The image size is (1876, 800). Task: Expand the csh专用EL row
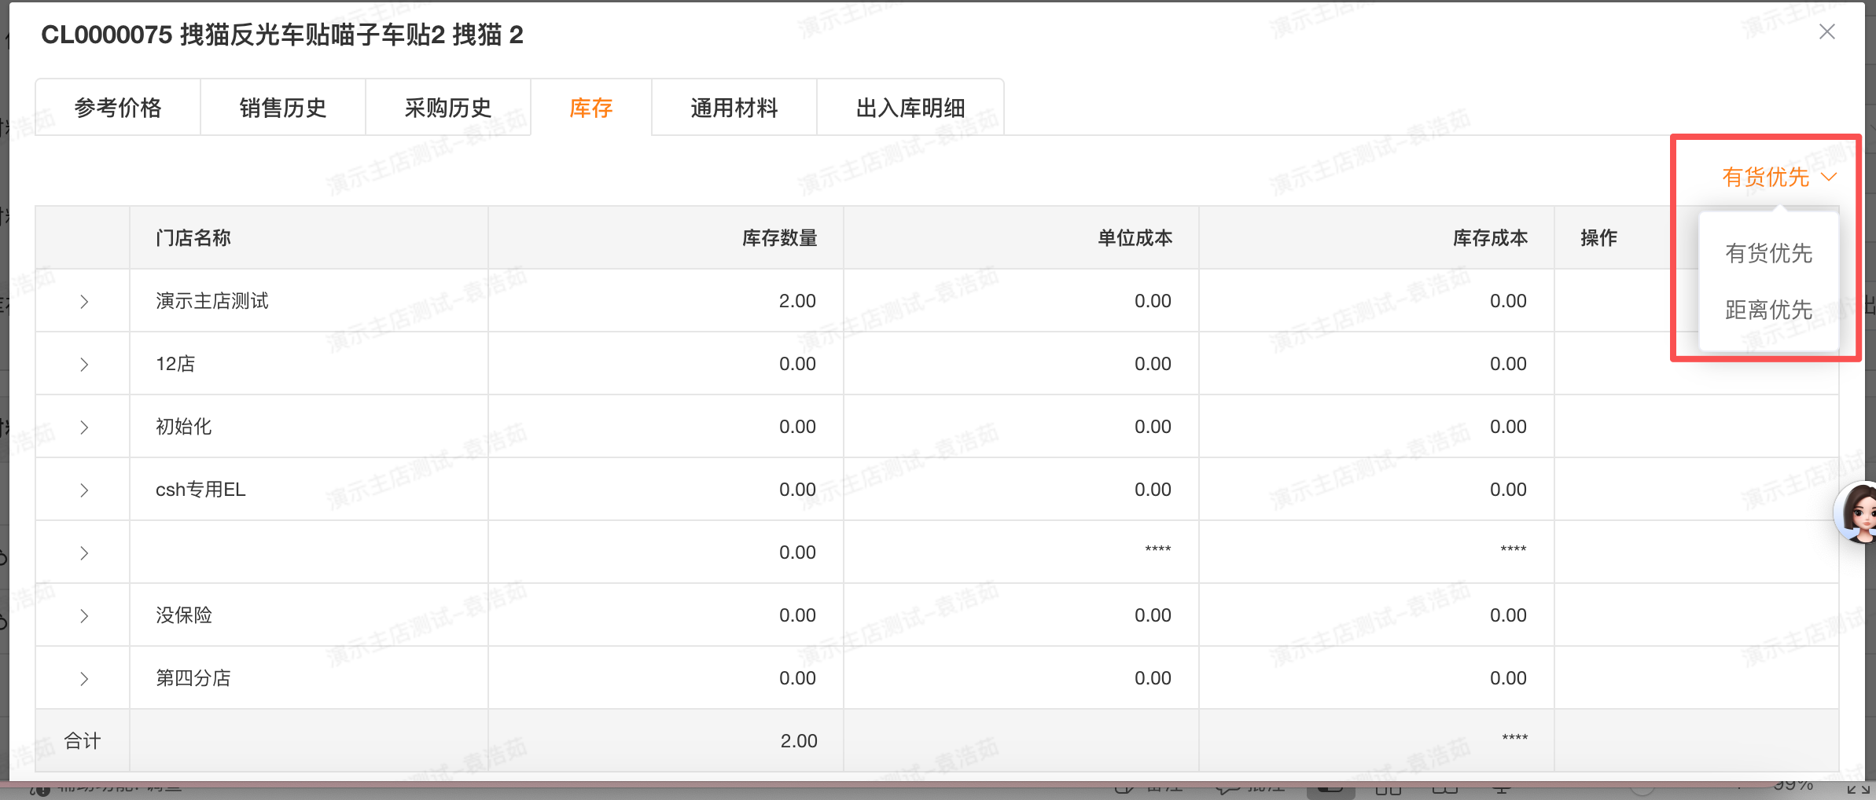[x=84, y=490]
